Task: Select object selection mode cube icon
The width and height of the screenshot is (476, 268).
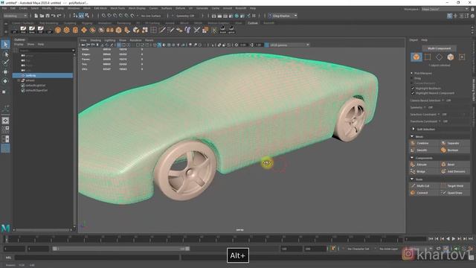Action: pos(416,57)
